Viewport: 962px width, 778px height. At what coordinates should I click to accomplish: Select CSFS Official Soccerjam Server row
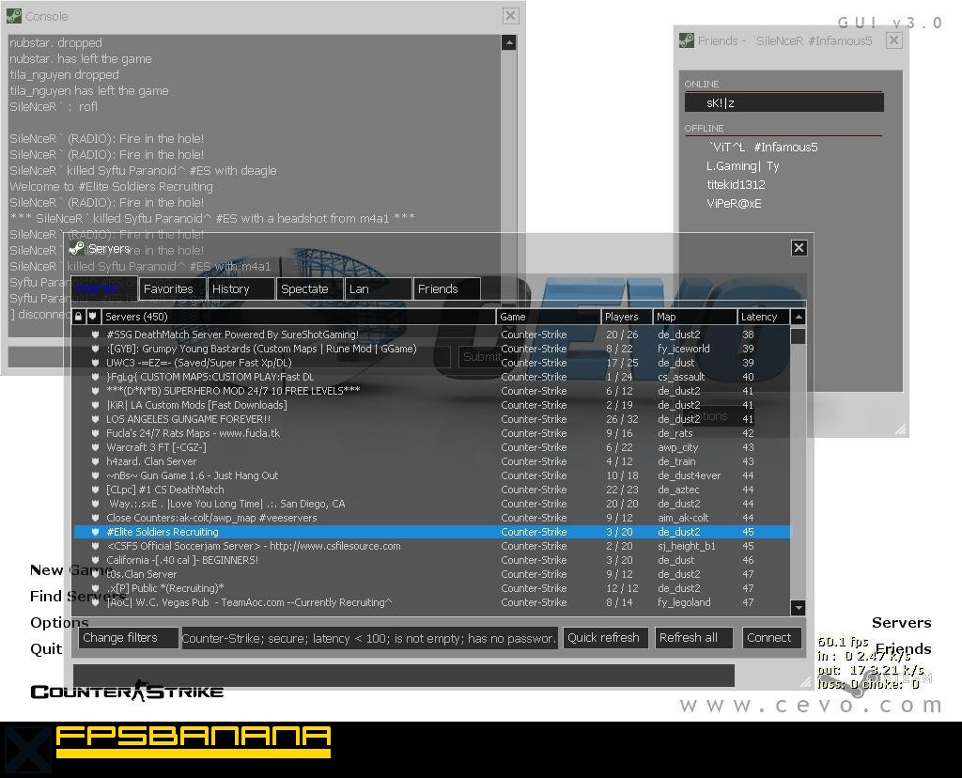(x=432, y=546)
